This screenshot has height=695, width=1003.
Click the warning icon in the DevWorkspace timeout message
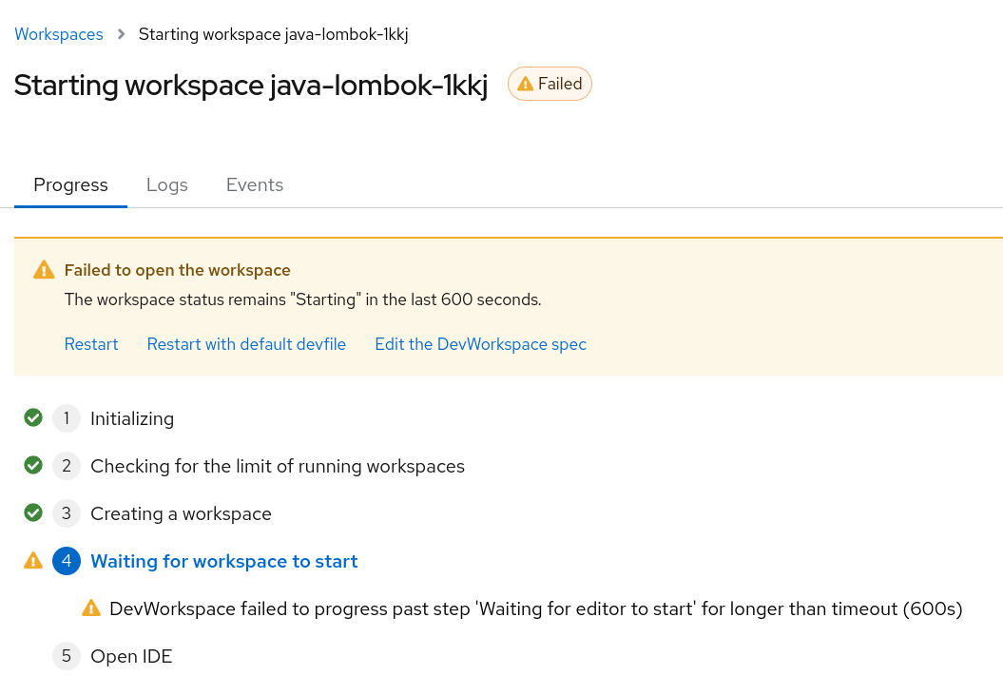(x=91, y=608)
